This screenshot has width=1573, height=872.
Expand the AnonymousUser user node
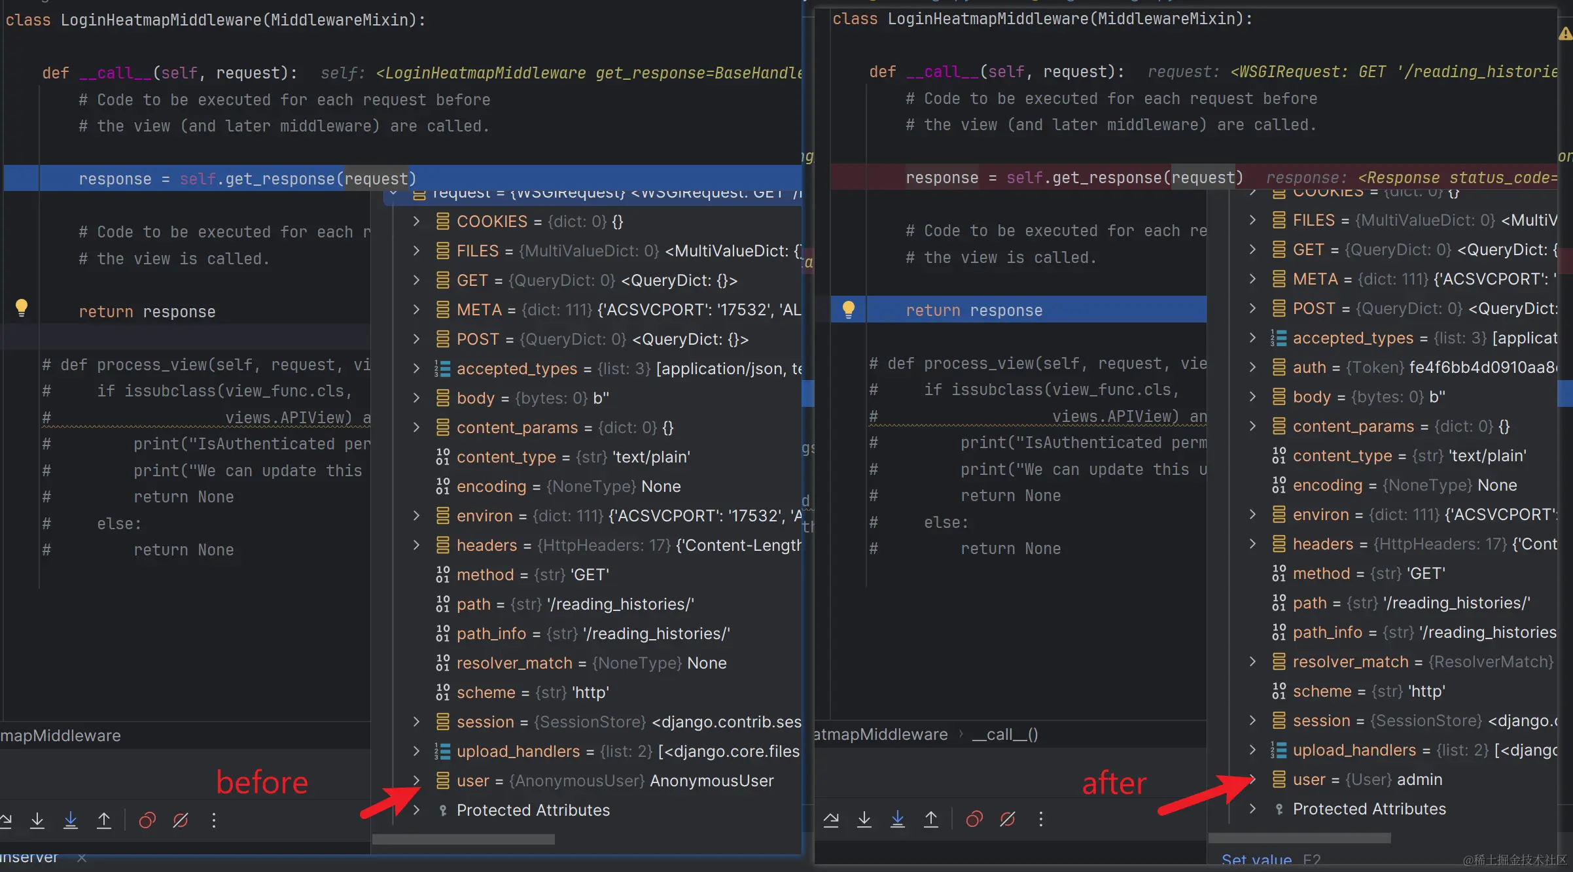[416, 780]
